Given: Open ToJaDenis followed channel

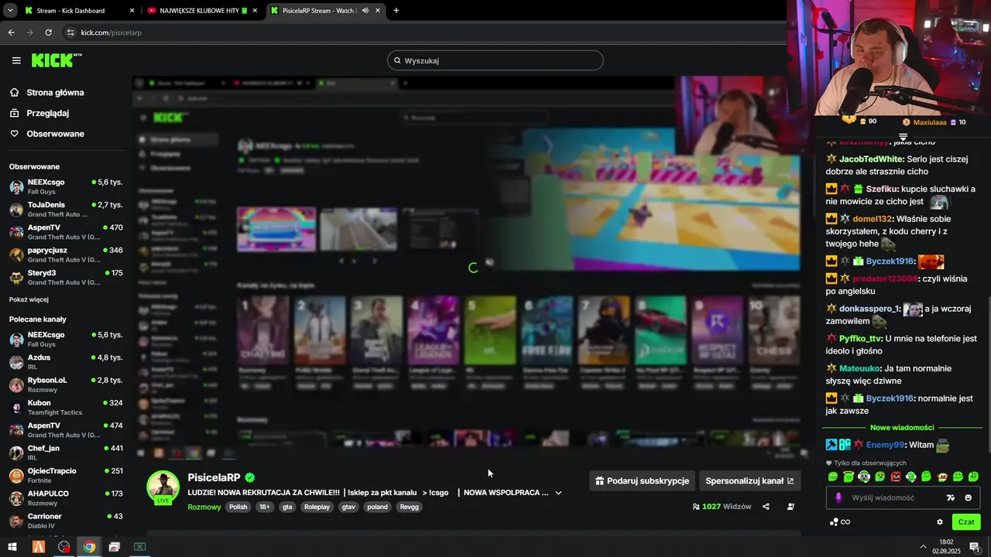Looking at the screenshot, I should click(x=65, y=209).
